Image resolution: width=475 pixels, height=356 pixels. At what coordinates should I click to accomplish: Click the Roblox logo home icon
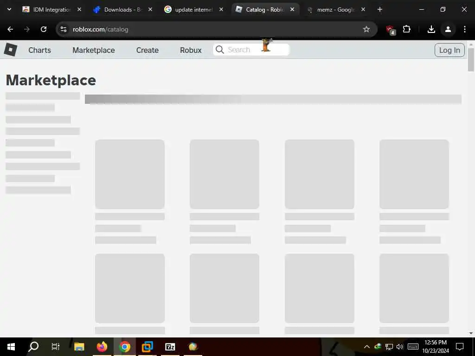(11, 50)
